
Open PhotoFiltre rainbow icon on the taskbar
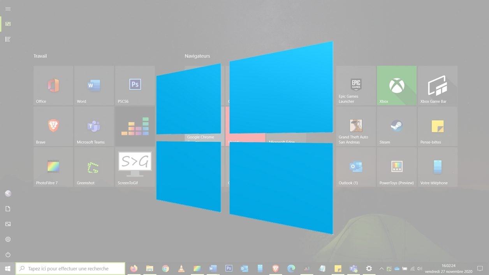(x=197, y=268)
